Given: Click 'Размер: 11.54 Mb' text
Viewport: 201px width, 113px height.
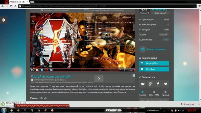Looking at the screenshot, I should point(38,98).
